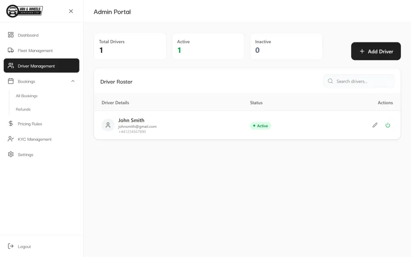Screen dimensions: 411x257
Task: Go to KYC Management
Action: pyautogui.click(x=42, y=139)
